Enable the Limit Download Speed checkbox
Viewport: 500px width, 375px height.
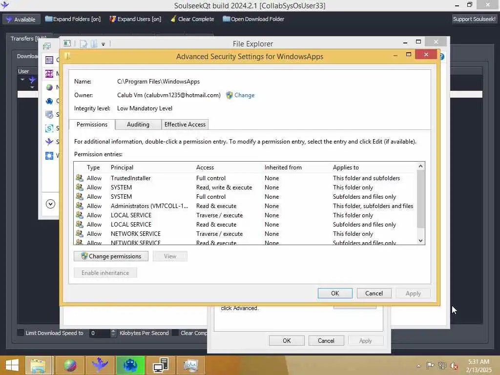coord(21,333)
